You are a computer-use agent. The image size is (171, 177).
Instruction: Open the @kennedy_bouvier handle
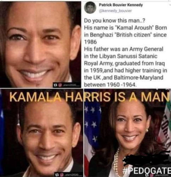coord(115,11)
